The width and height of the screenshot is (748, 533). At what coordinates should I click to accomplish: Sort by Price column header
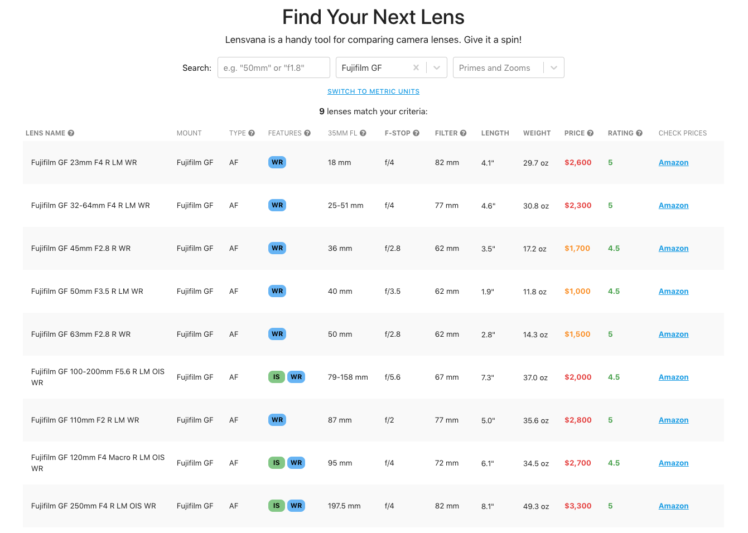click(575, 133)
